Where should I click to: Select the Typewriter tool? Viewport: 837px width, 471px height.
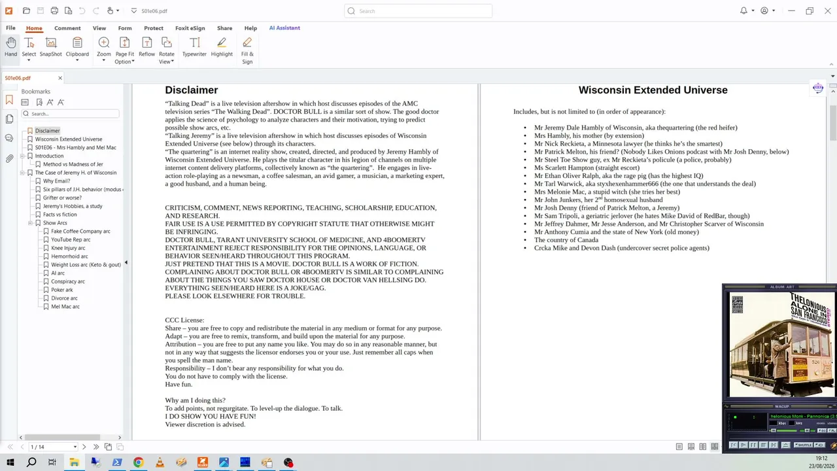tap(194, 47)
